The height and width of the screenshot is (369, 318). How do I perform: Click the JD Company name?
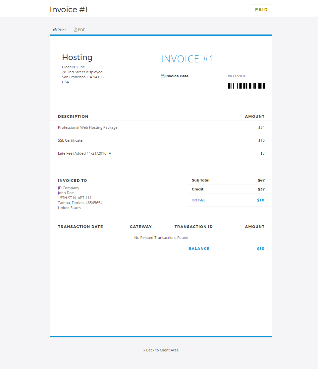[x=69, y=188]
